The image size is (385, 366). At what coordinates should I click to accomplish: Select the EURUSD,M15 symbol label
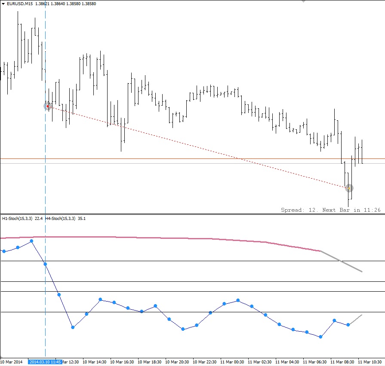coord(20,4)
